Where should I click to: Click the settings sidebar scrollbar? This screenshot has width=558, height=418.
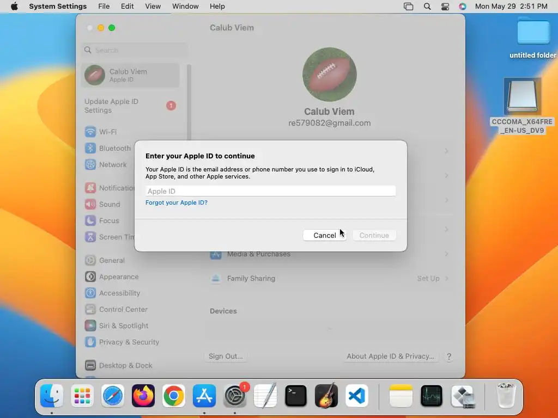(x=189, y=103)
